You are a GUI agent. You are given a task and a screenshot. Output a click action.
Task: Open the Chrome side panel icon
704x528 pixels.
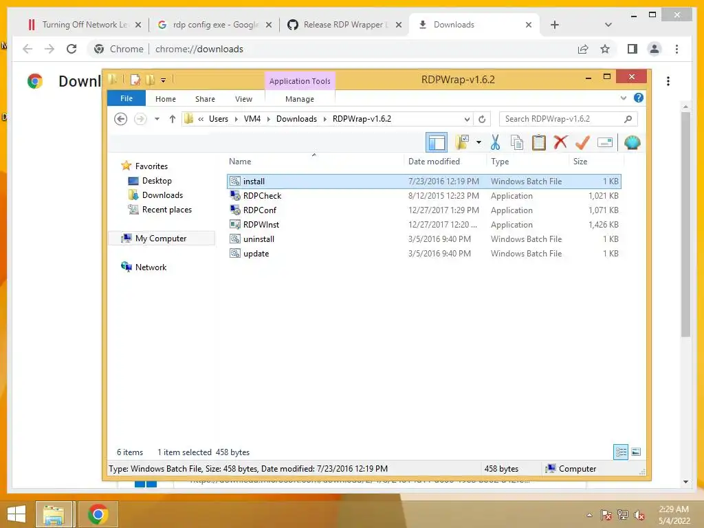pos(632,49)
